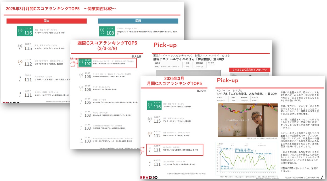
Task: Click circled chart peak labeled「こども食堂は、あなた食堂」
Action: tap(262, 157)
